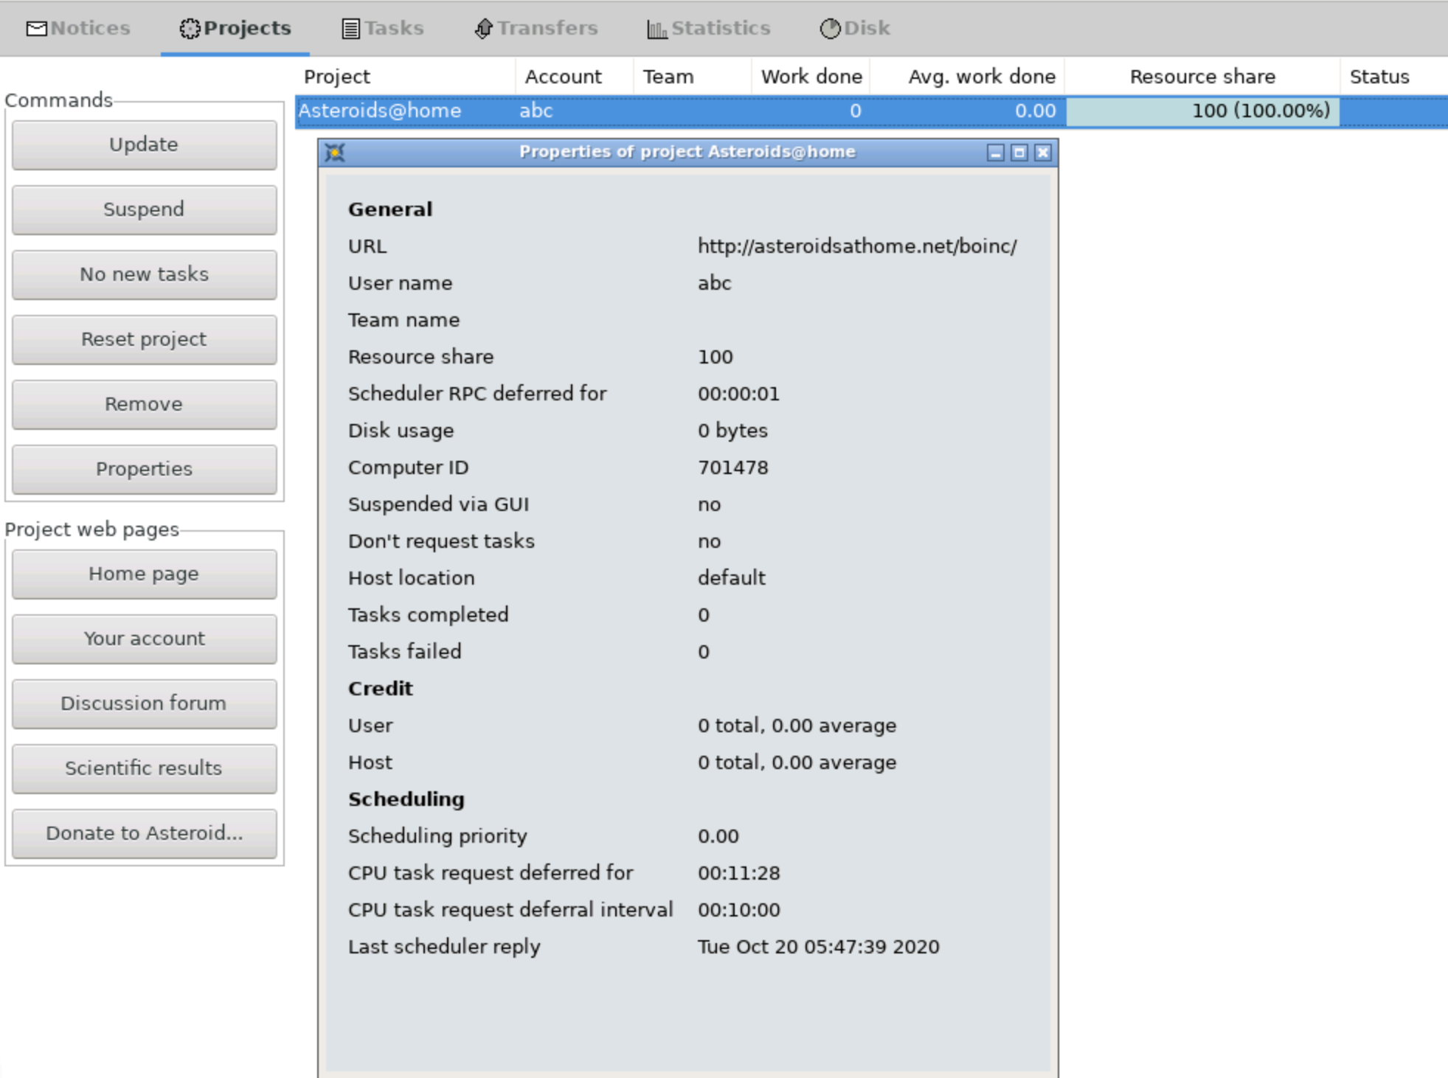Click the account cell 'abc' in project row

536,111
